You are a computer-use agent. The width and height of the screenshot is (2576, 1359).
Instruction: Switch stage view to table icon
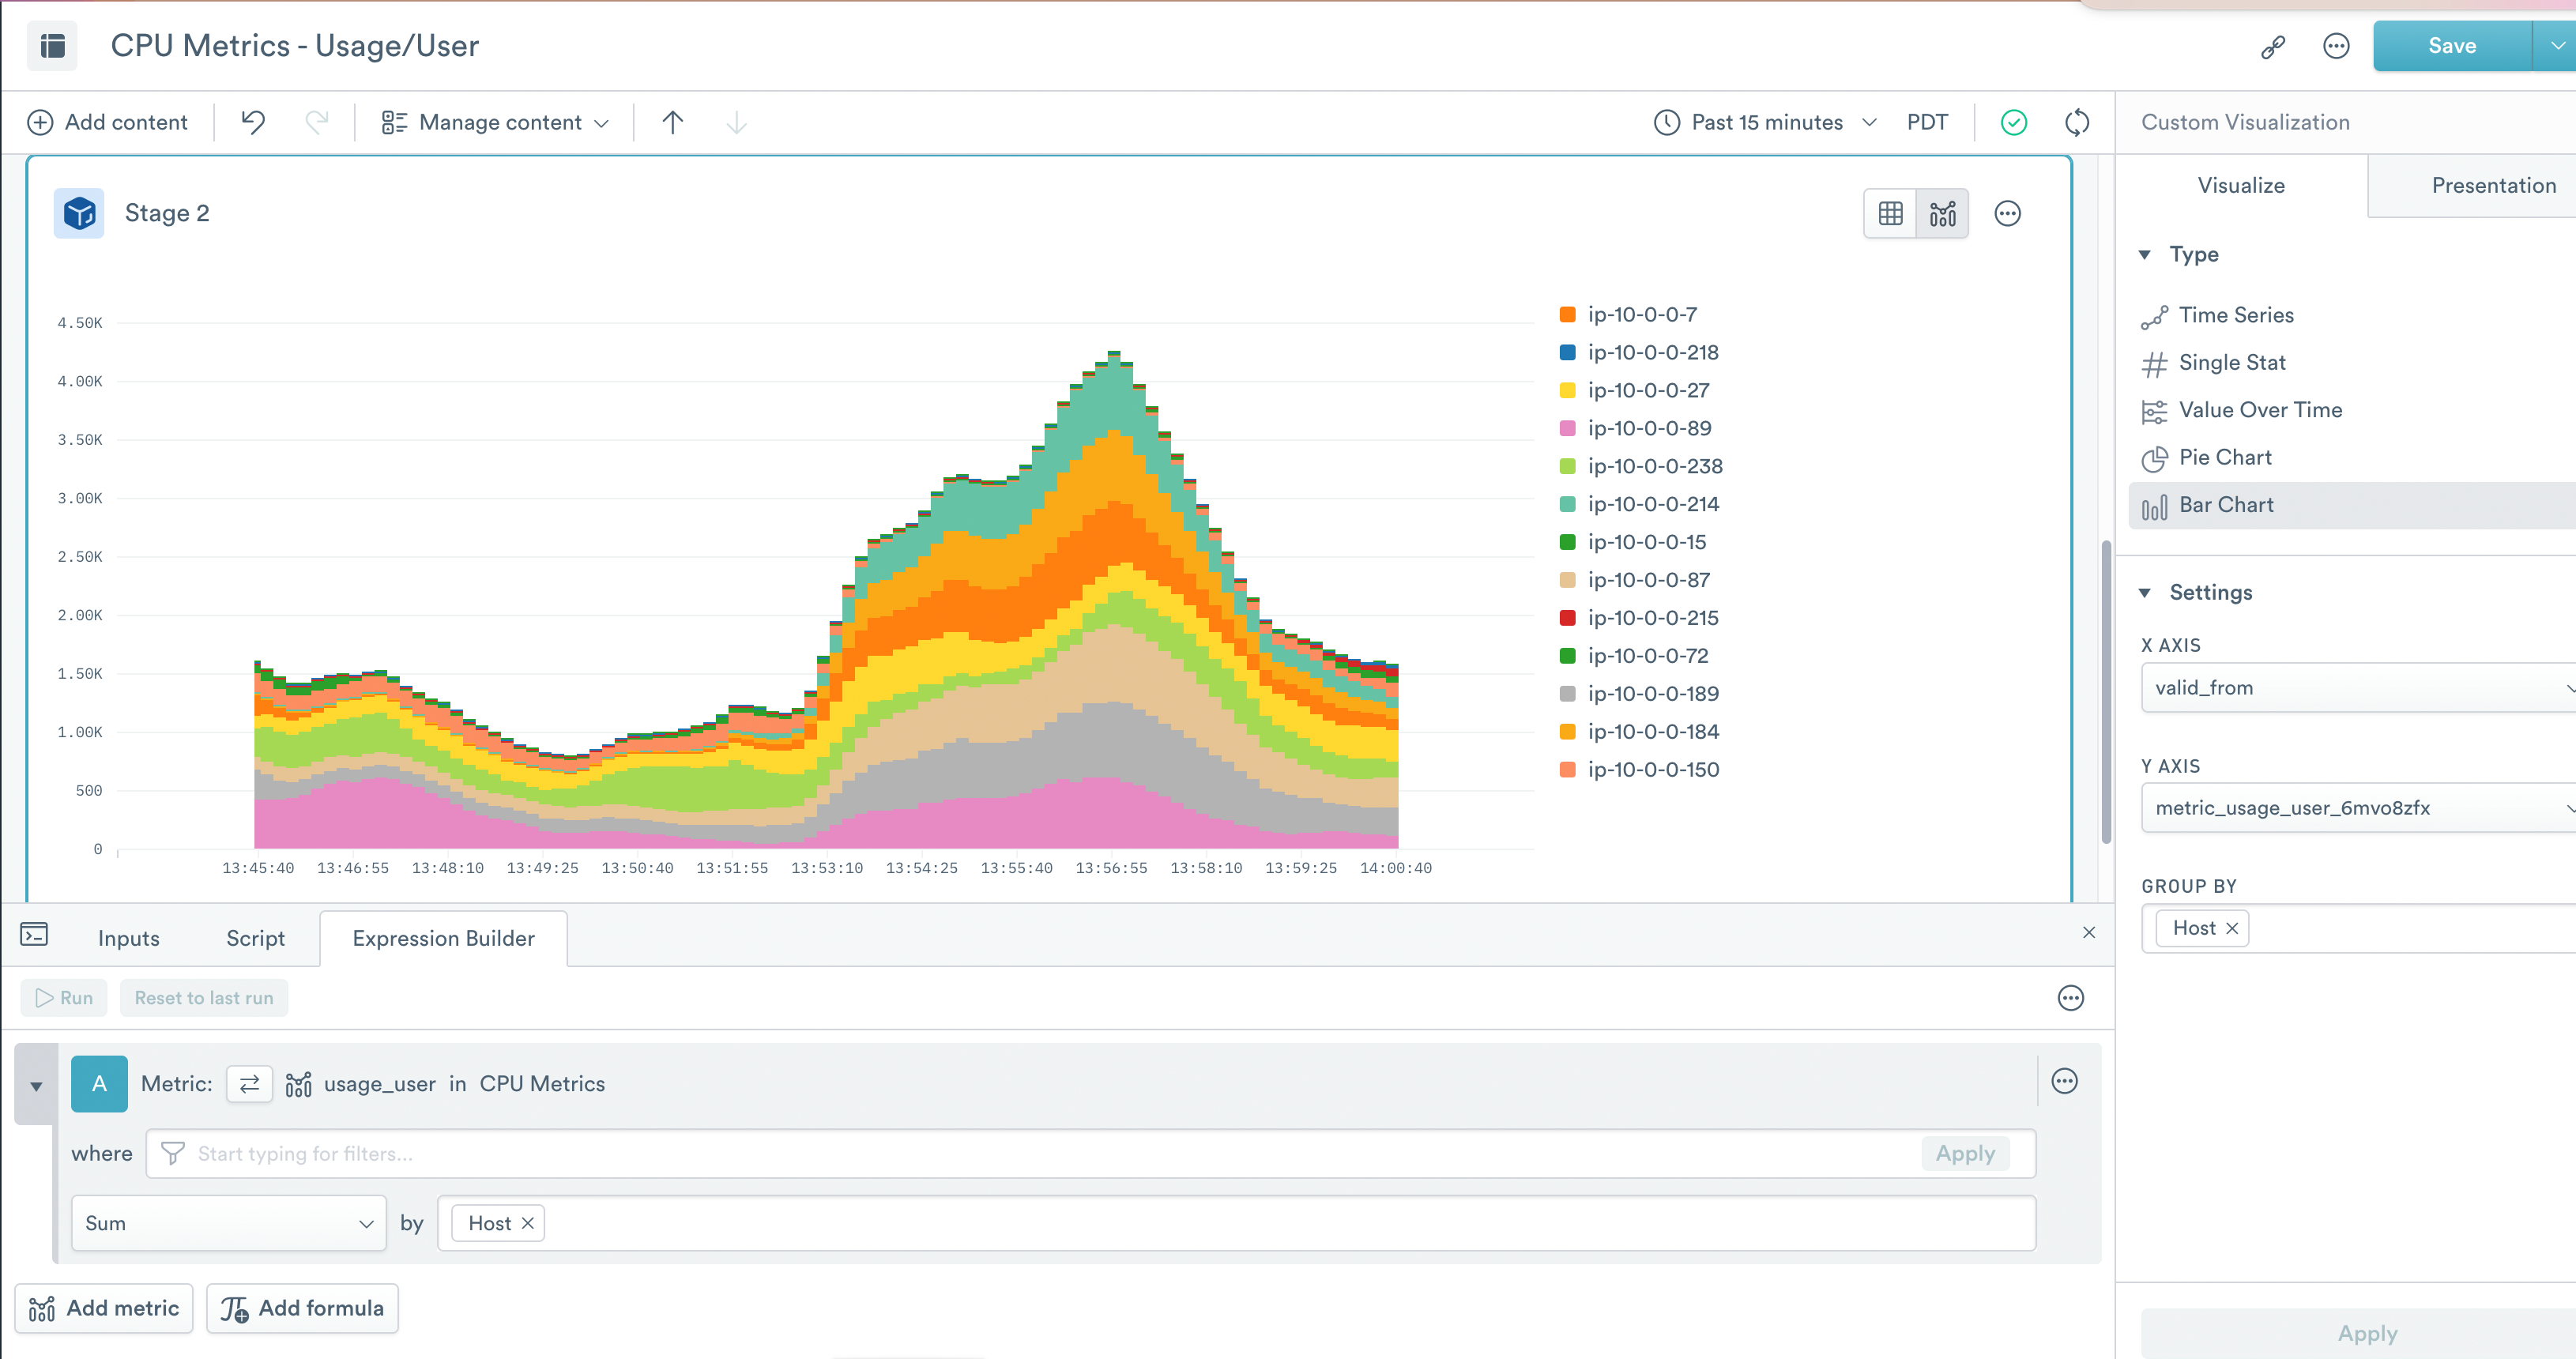click(x=1890, y=213)
